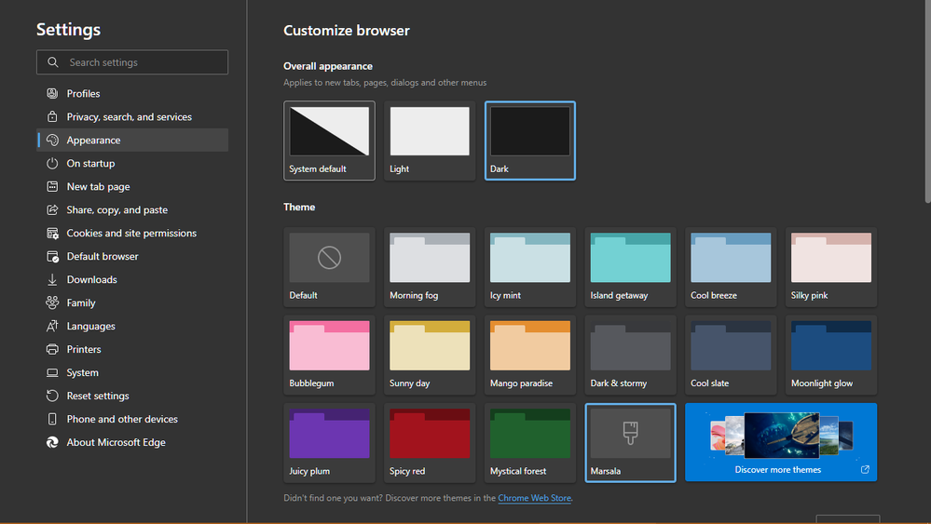Select the Cool breeze theme
This screenshot has height=524, width=931.
(x=731, y=267)
